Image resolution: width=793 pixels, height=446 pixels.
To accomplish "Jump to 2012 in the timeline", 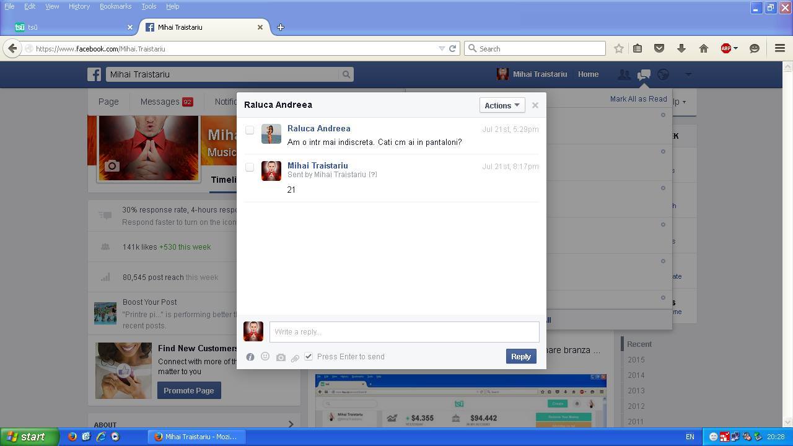I will [x=636, y=406].
